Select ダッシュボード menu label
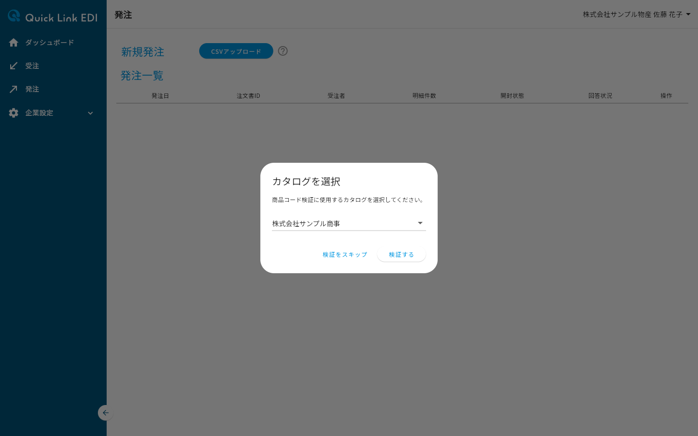This screenshot has width=698, height=436. coord(49,43)
